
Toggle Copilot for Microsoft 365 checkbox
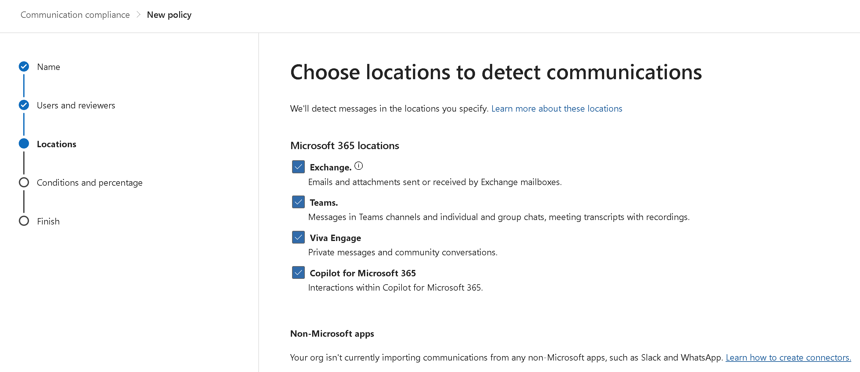click(x=298, y=272)
